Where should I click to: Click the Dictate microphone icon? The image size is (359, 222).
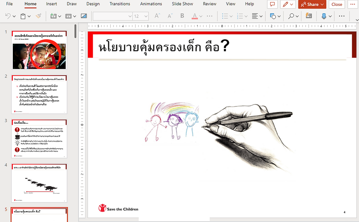pyautogui.click(x=324, y=16)
